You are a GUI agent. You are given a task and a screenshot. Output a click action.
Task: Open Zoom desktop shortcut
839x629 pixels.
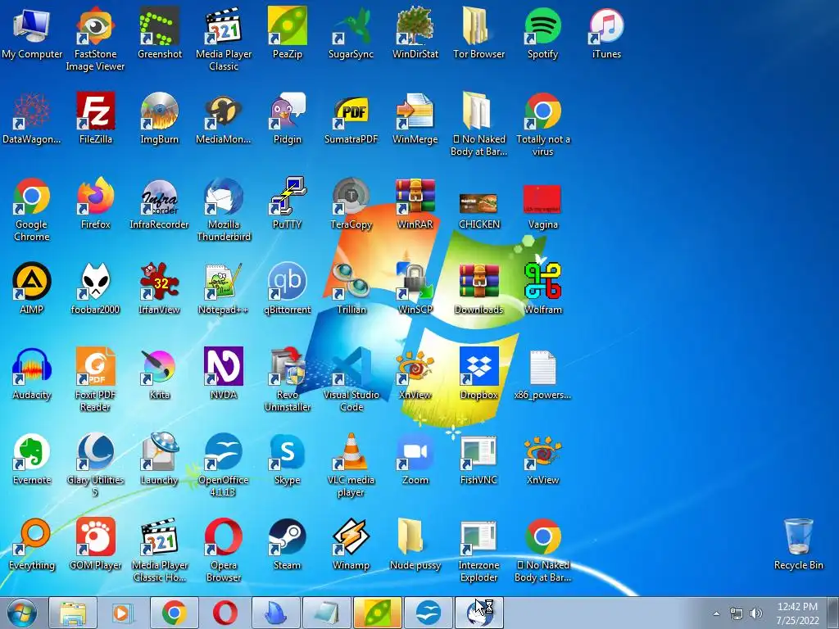pos(415,459)
